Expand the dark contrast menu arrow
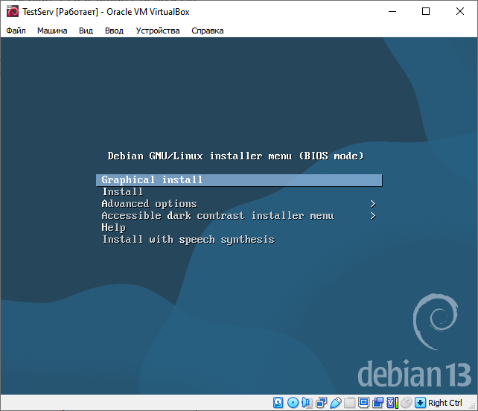Viewport: 478px width, 411px height. 373,216
